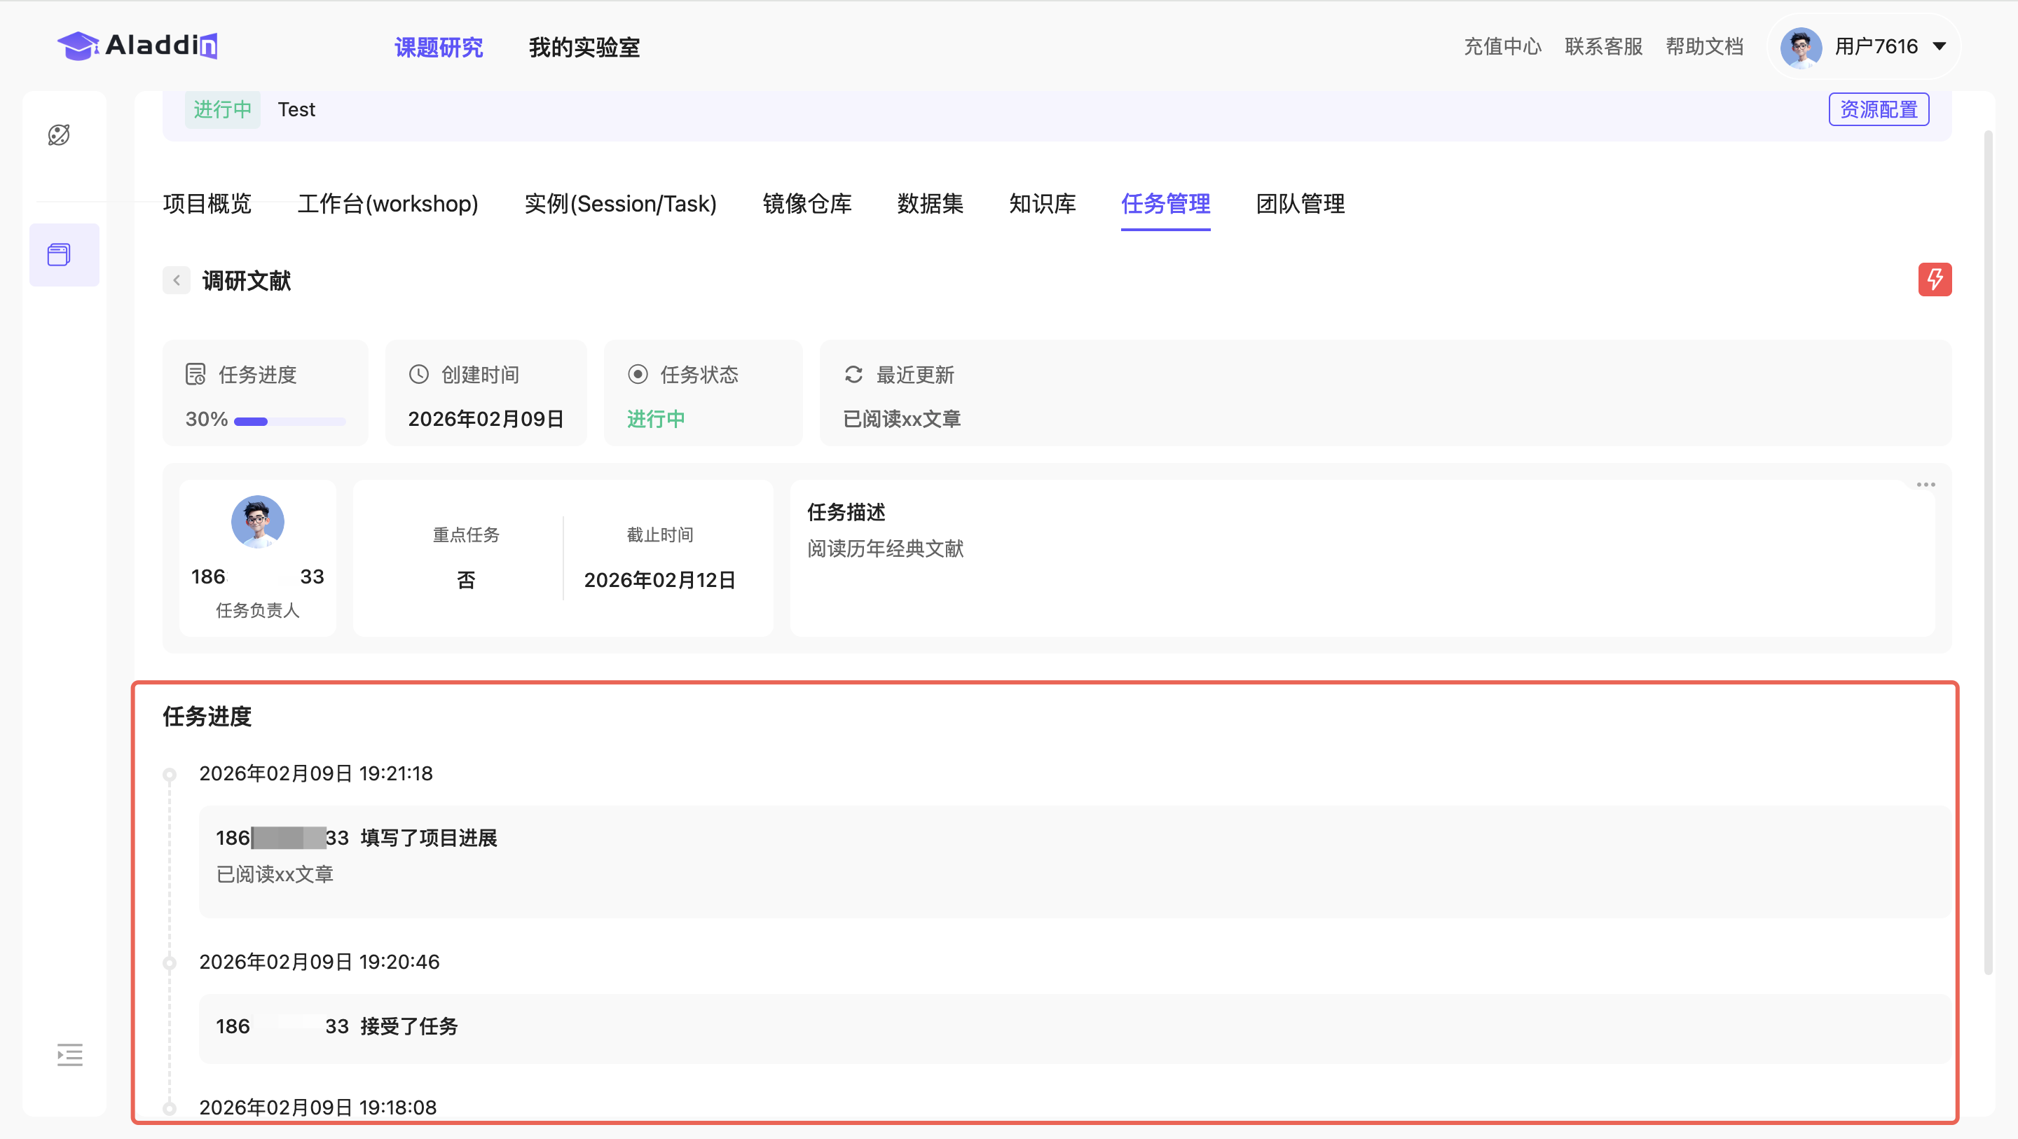Open the 帮助文档 link
Viewport: 2018px width, 1139px height.
(1704, 47)
